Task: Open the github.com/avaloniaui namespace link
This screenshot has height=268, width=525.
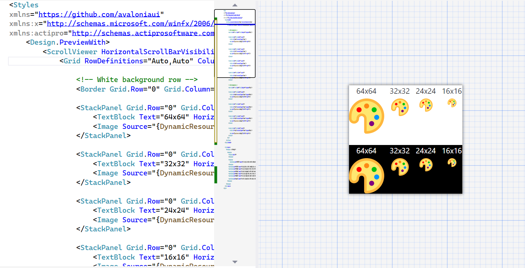Action: pyautogui.click(x=101, y=15)
